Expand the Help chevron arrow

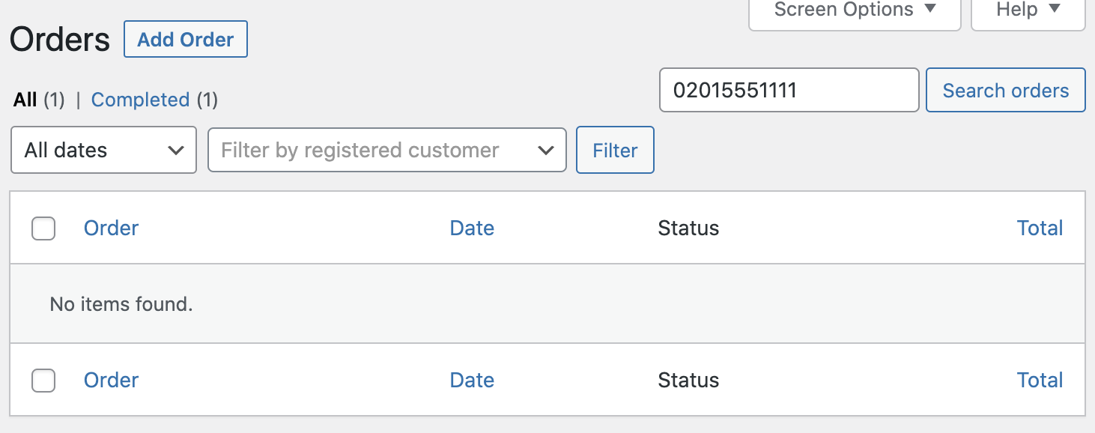(1055, 9)
